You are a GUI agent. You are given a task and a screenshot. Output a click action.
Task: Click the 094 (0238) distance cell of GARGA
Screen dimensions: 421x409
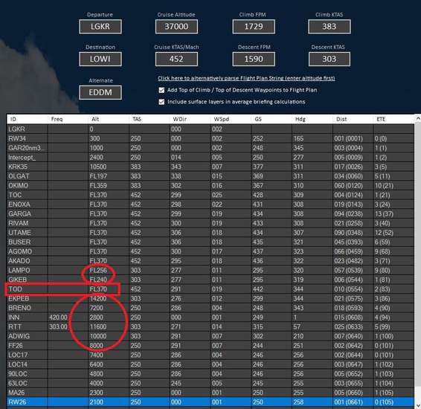353,213
